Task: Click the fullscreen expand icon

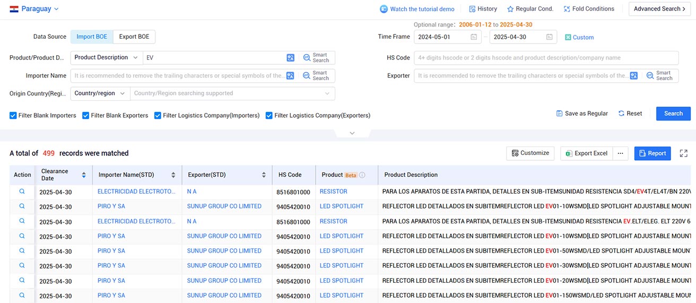Action: pos(684,153)
